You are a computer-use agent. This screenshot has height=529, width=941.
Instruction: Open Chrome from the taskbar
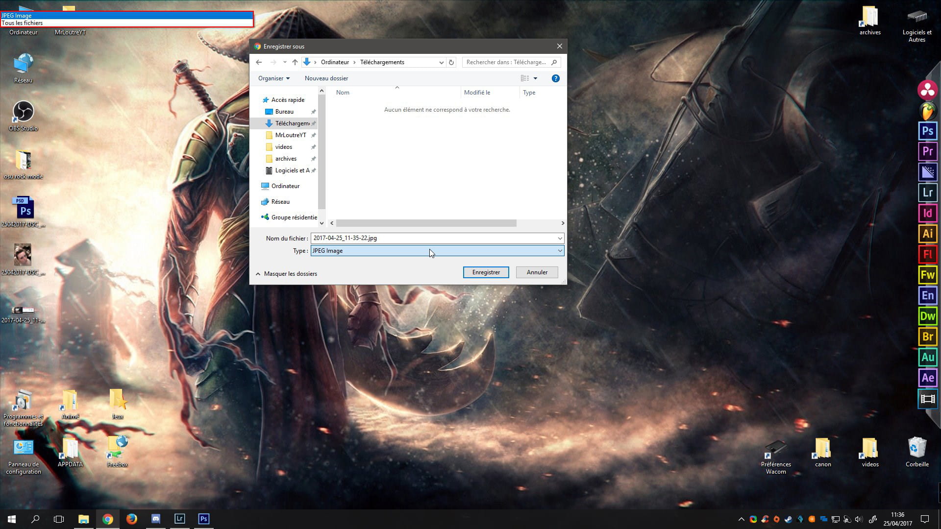coord(107,519)
